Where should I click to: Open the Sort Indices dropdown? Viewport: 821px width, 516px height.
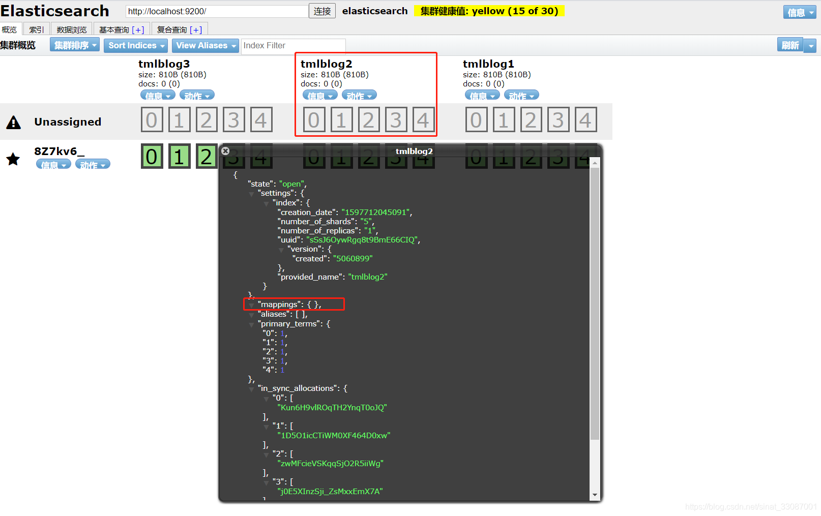point(136,45)
